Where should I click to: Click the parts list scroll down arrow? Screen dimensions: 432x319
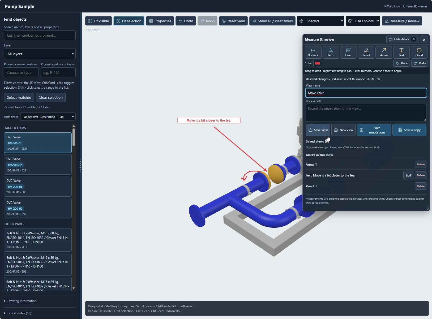(x=74, y=288)
